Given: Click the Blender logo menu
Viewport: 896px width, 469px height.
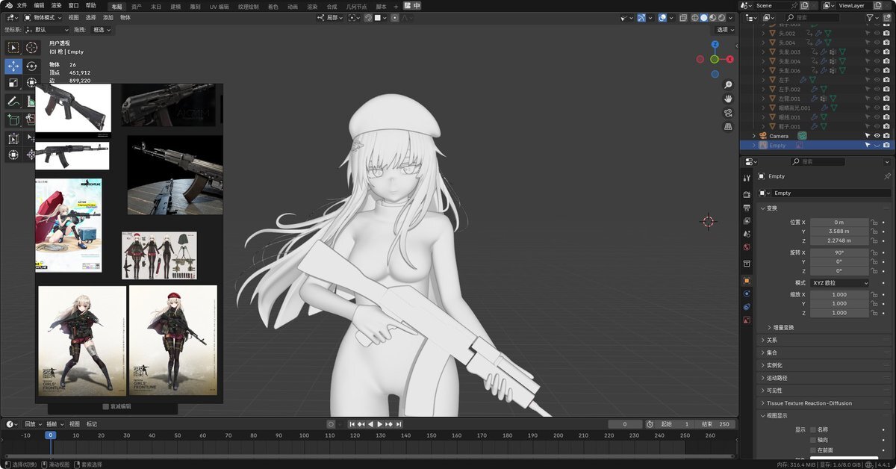Looking at the screenshot, I should 7,5.
